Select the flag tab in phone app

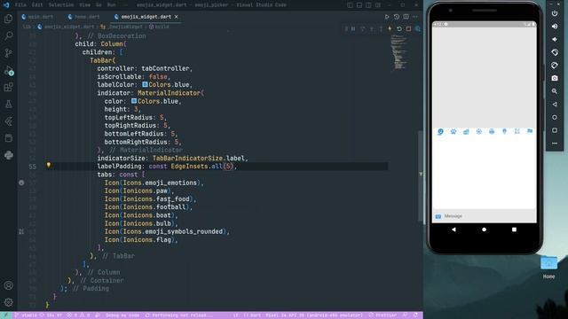click(530, 131)
